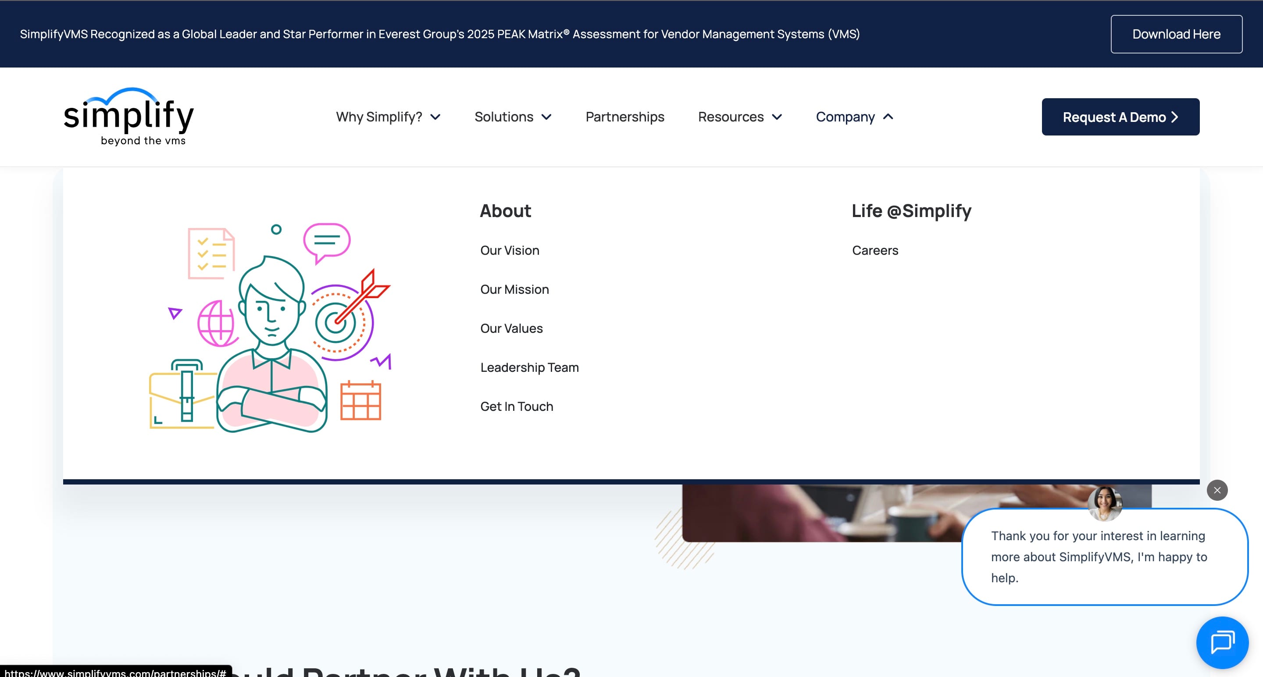Screen dimensions: 1263x677
Task: Select the Company menu item
Action: [x=845, y=117]
